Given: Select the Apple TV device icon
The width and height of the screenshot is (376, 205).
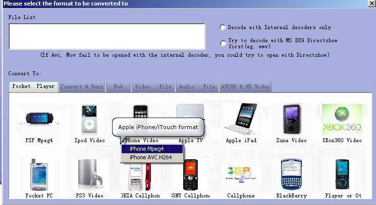Looking at the screenshot, I should click(x=190, y=111).
